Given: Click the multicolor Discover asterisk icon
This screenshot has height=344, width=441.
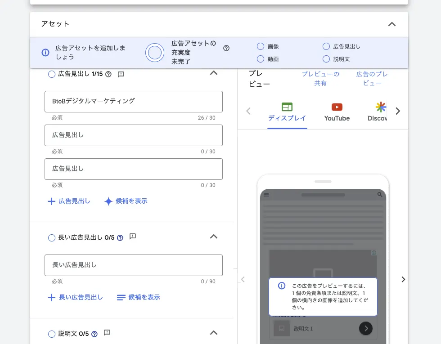Looking at the screenshot, I should coord(381,107).
